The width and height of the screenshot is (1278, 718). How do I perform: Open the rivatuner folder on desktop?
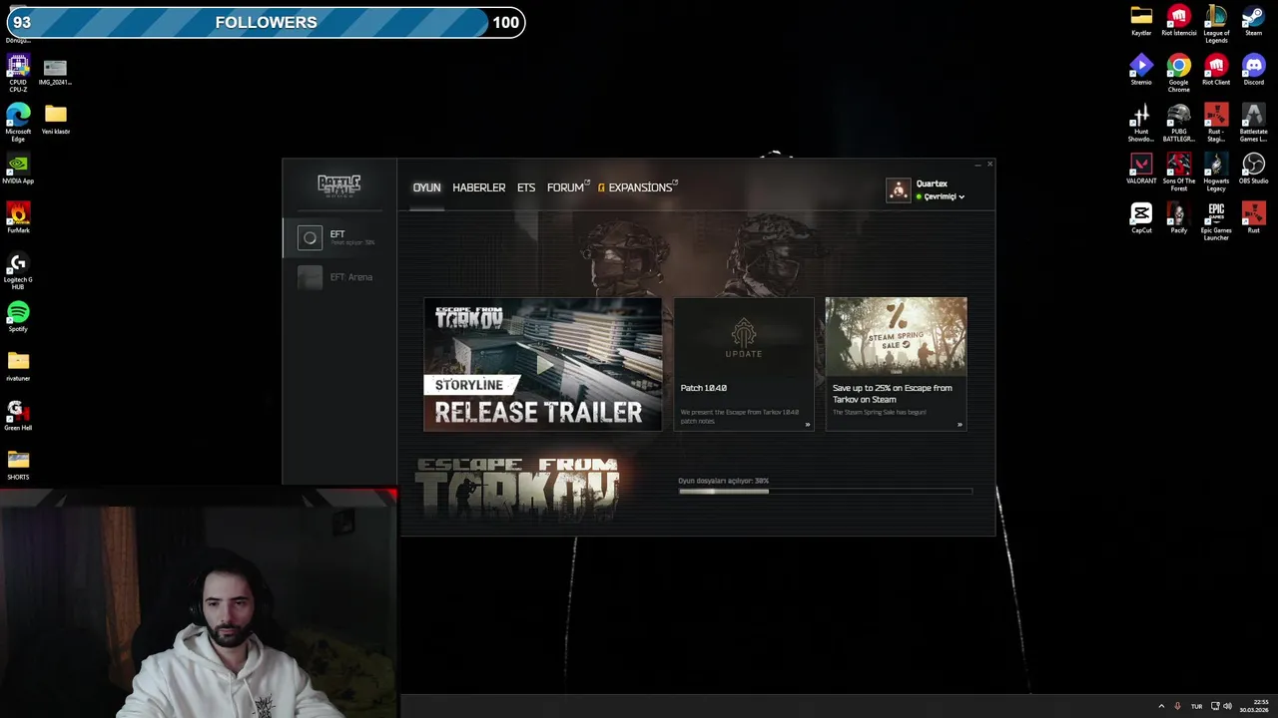(x=18, y=366)
